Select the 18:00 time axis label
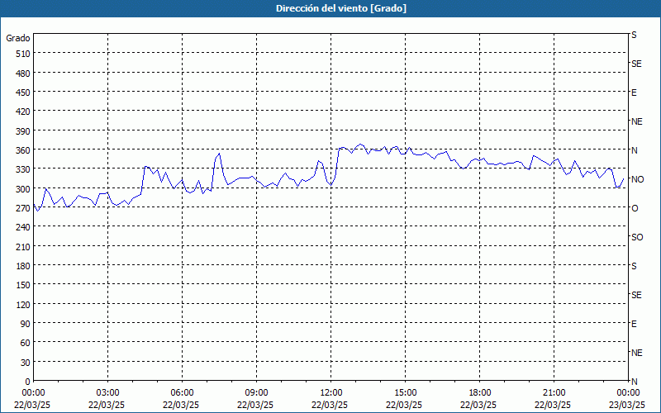The image size is (661, 413). 479,392
